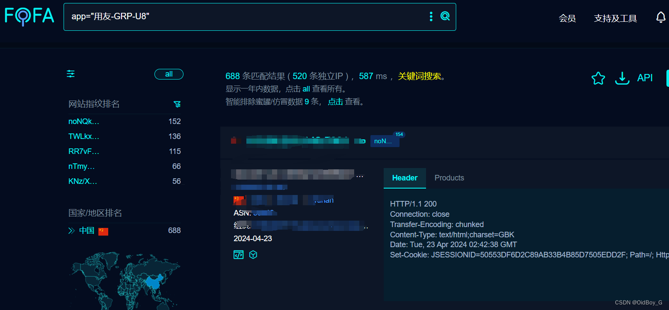Click China flag in country ranking

pos(103,231)
